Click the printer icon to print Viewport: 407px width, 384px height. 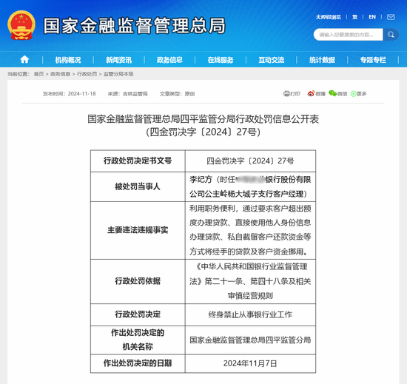coord(286,94)
